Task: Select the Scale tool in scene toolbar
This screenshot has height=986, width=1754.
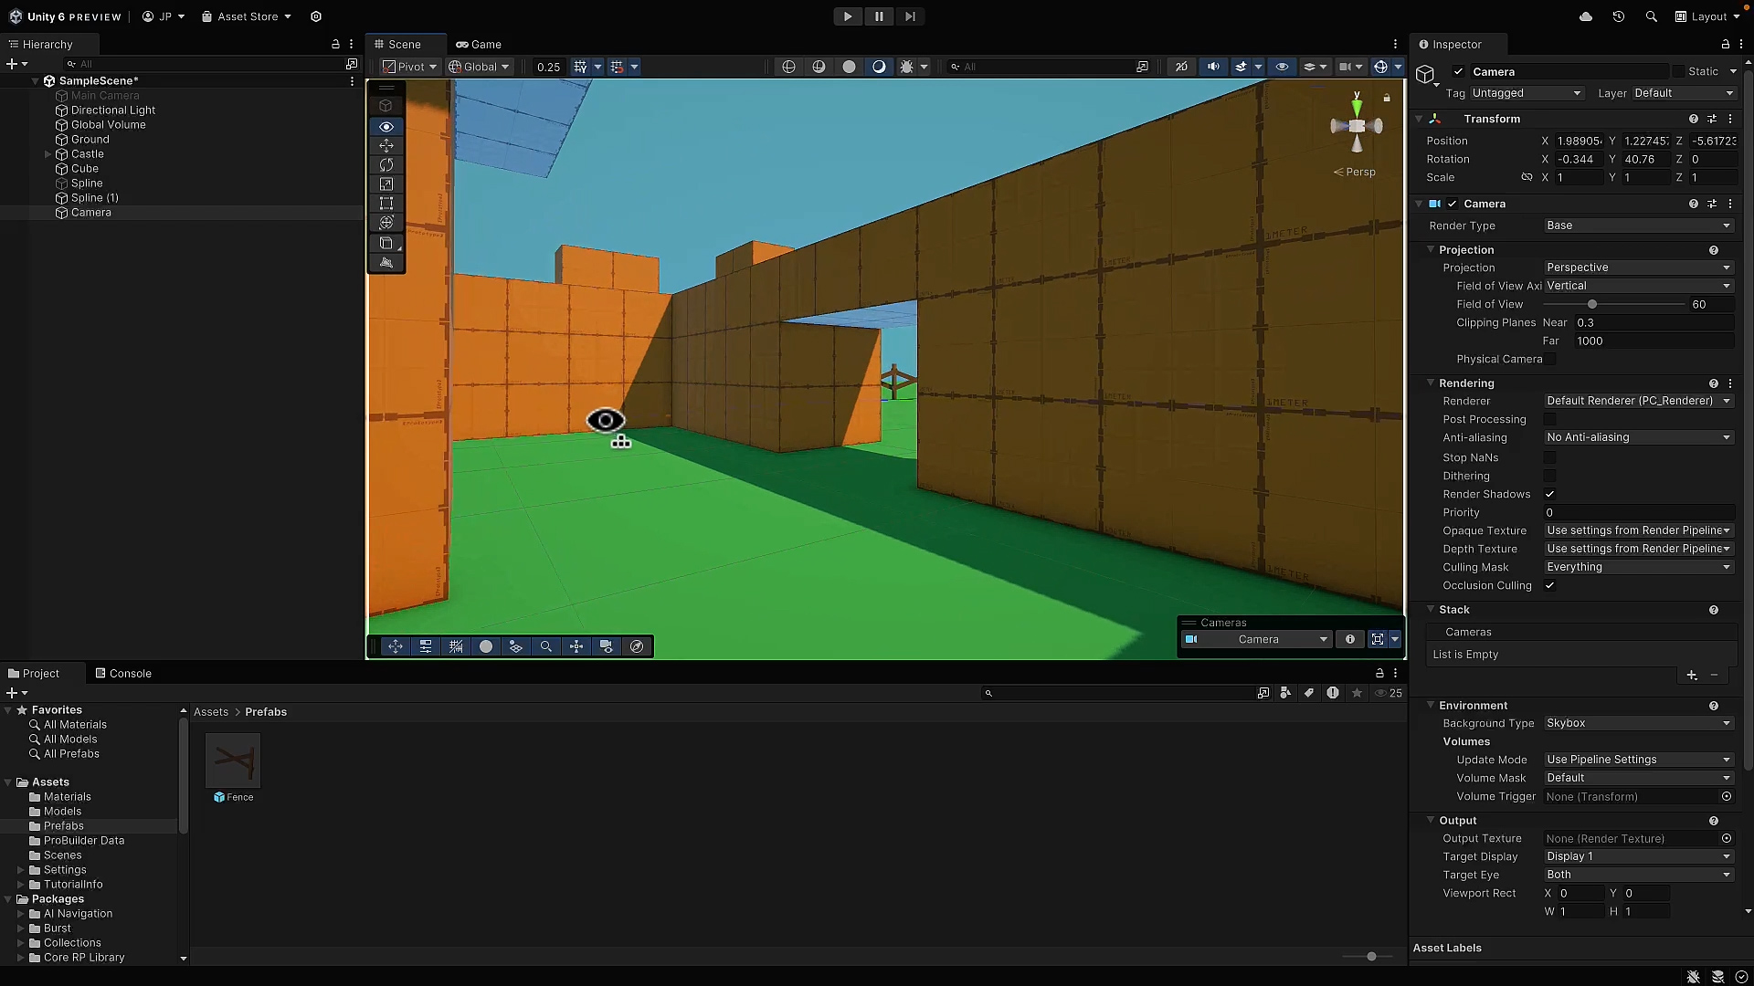Action: [x=386, y=184]
